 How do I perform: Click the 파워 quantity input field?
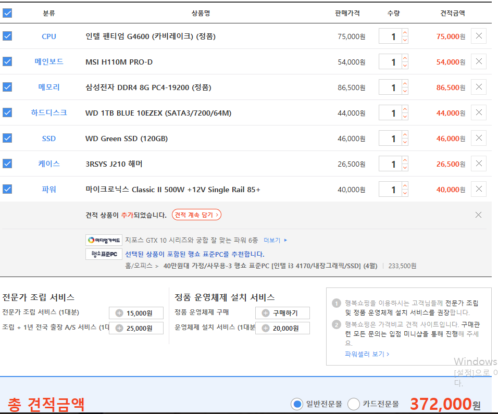coord(390,190)
